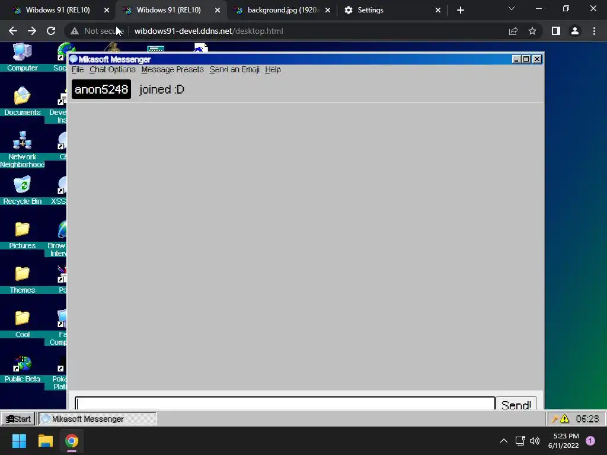This screenshot has width=607, height=455.
Task: Minimize the Mikasoft Messenger window
Action: 516,59
